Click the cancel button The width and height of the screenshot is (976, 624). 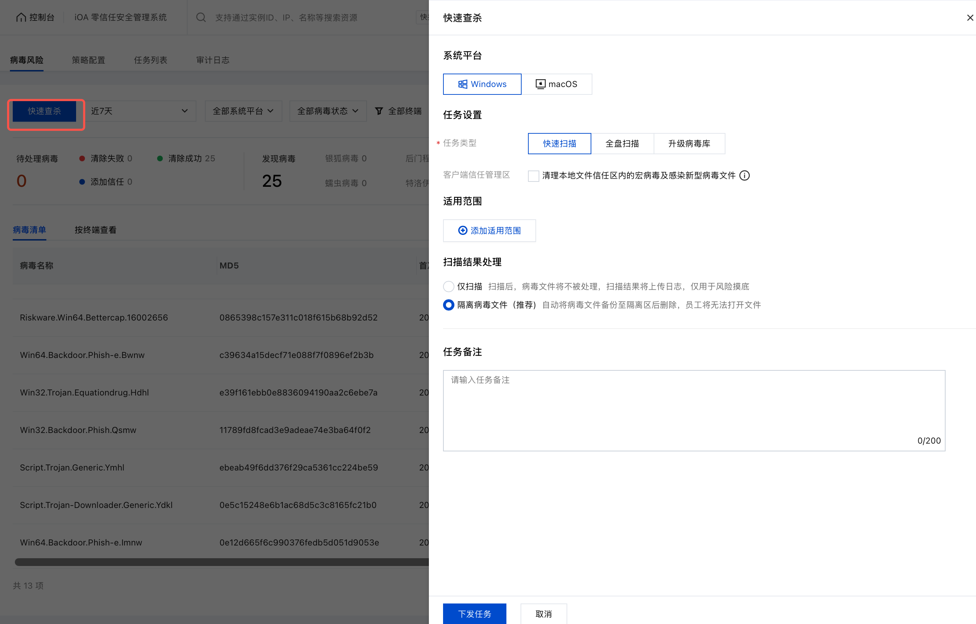[x=544, y=613]
